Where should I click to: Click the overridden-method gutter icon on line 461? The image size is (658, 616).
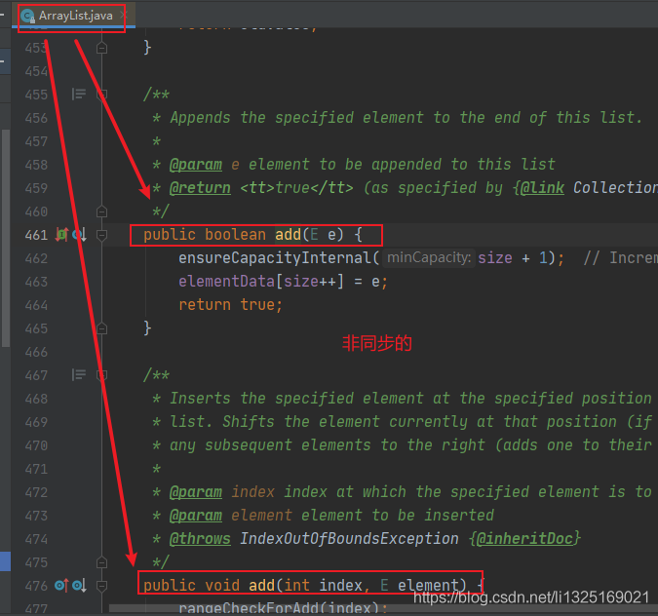(x=79, y=235)
